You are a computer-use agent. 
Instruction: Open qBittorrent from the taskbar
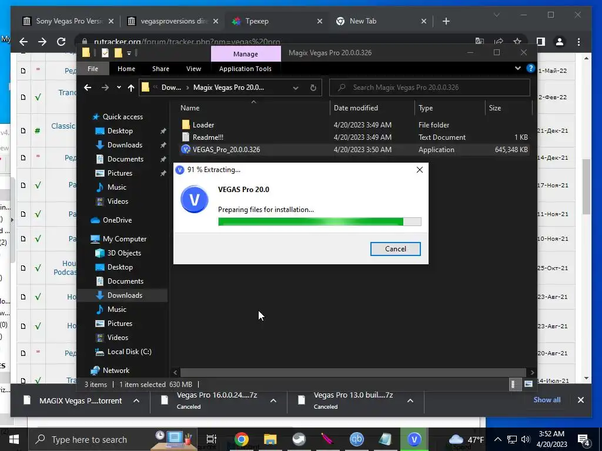357,439
